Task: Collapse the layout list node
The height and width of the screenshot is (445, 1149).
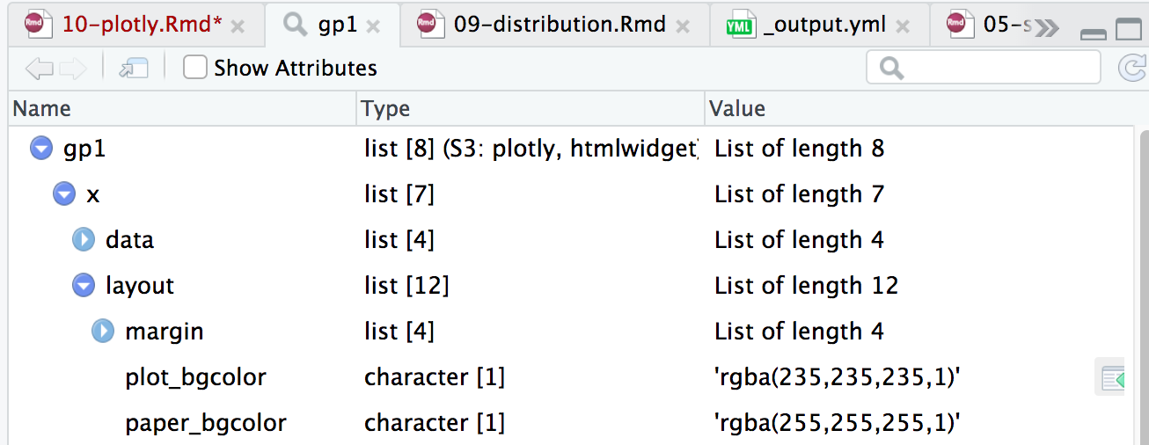Action: [x=84, y=286]
